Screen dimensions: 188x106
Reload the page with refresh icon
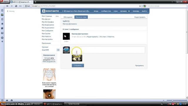(16, 6)
